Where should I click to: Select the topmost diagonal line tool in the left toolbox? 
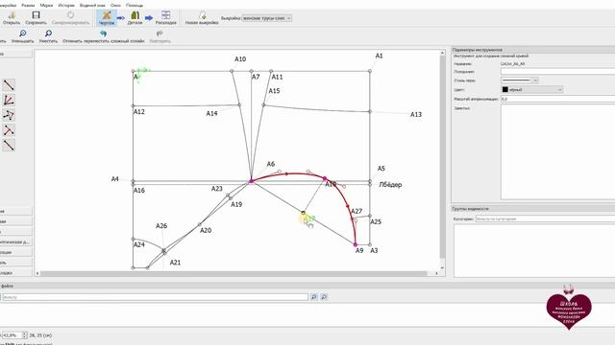(x=9, y=85)
